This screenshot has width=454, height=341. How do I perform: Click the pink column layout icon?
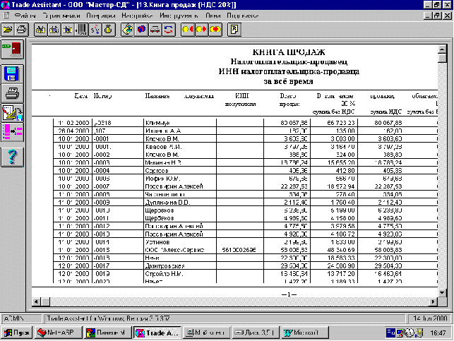point(12,132)
